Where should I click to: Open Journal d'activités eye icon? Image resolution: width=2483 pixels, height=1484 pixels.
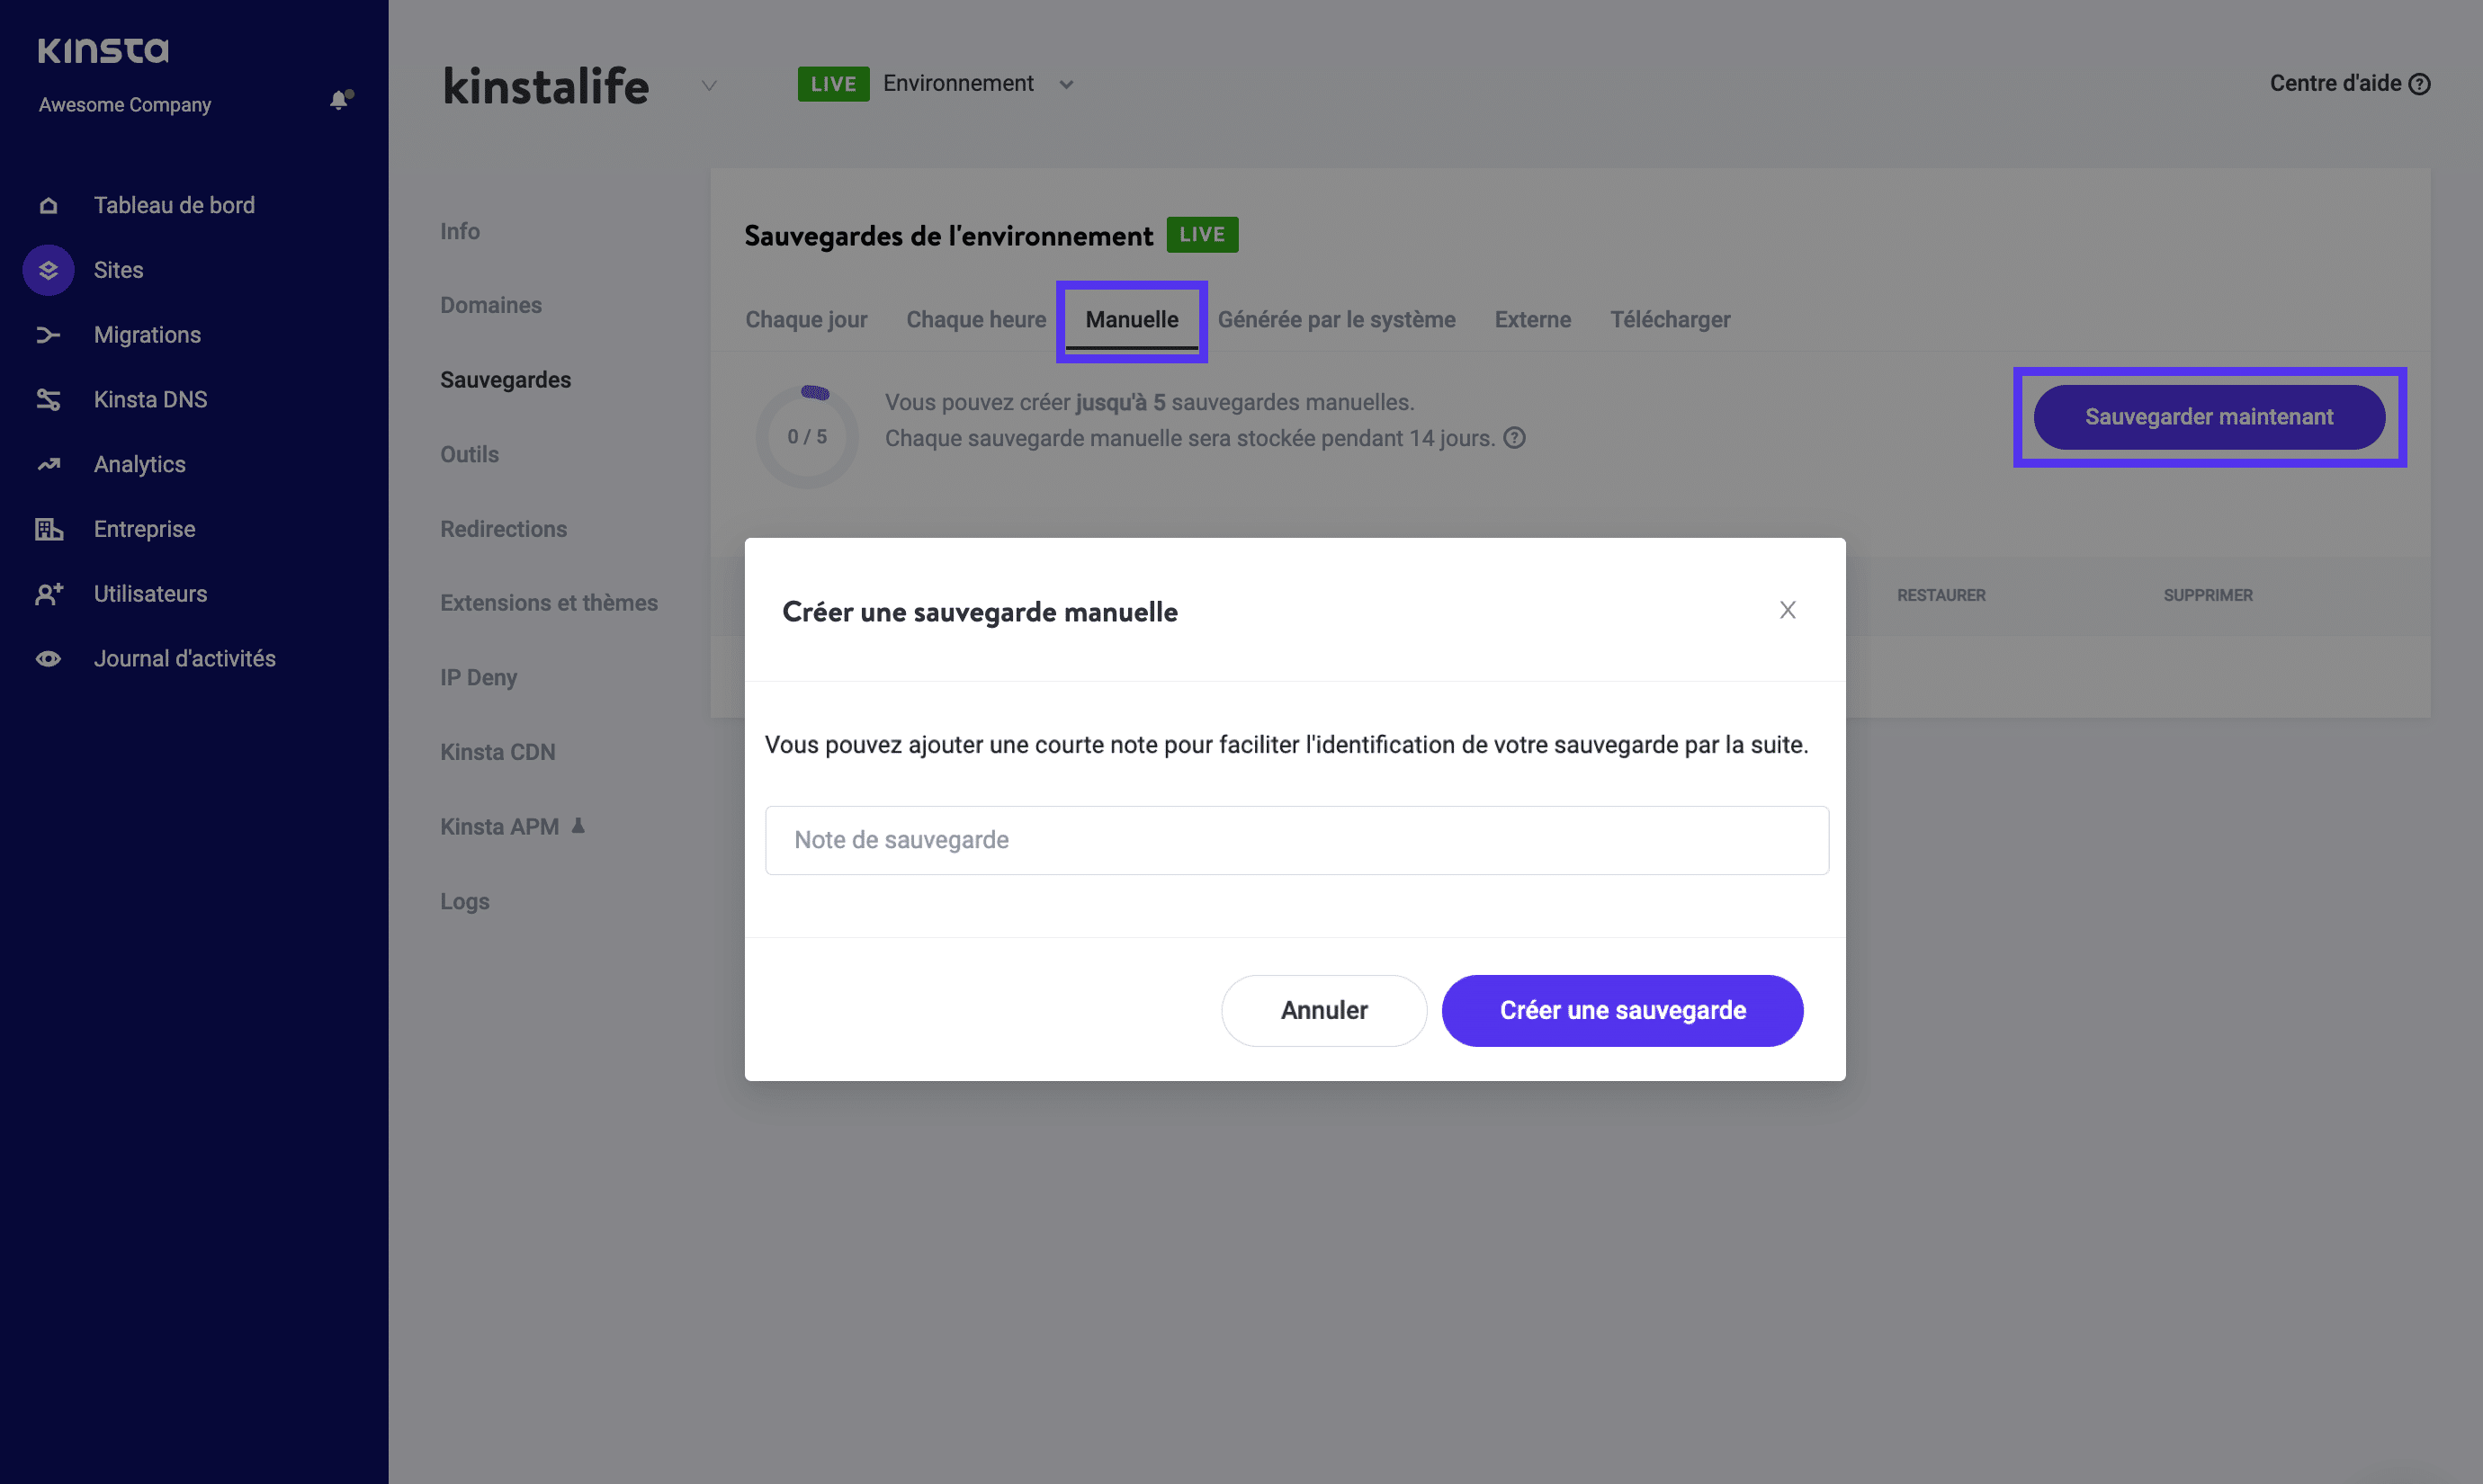[x=48, y=658]
